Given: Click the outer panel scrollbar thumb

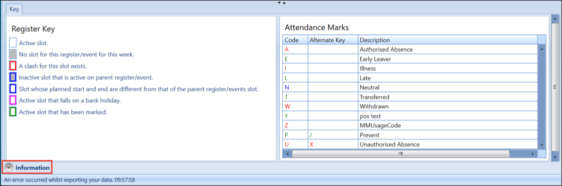Looking at the screenshot, I should [555, 87].
